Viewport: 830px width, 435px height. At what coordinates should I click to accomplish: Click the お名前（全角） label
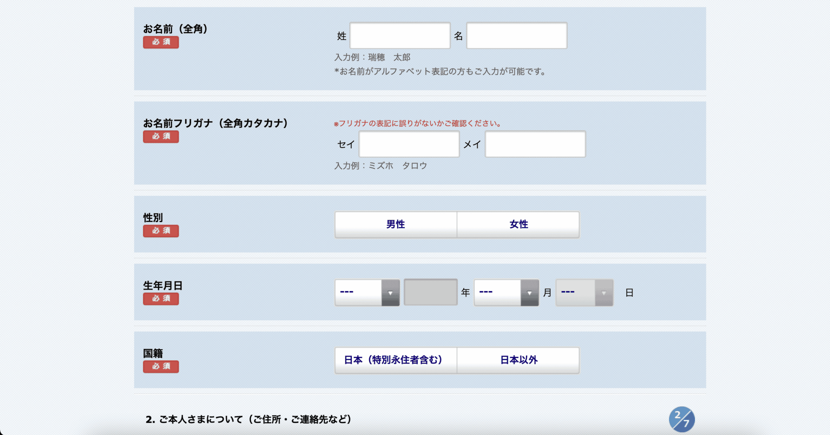click(175, 29)
